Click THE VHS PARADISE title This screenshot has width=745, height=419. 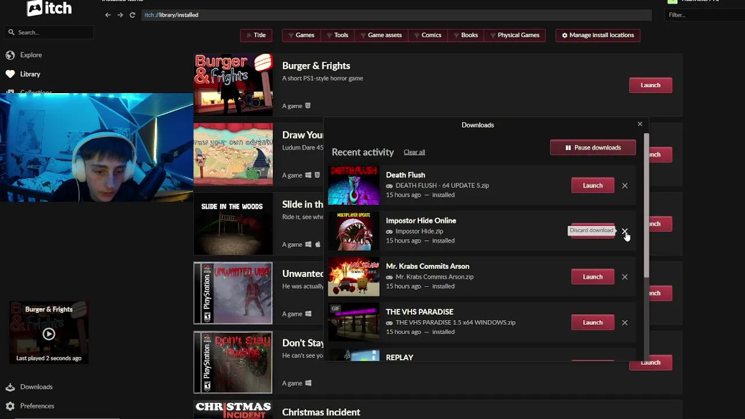click(x=420, y=312)
